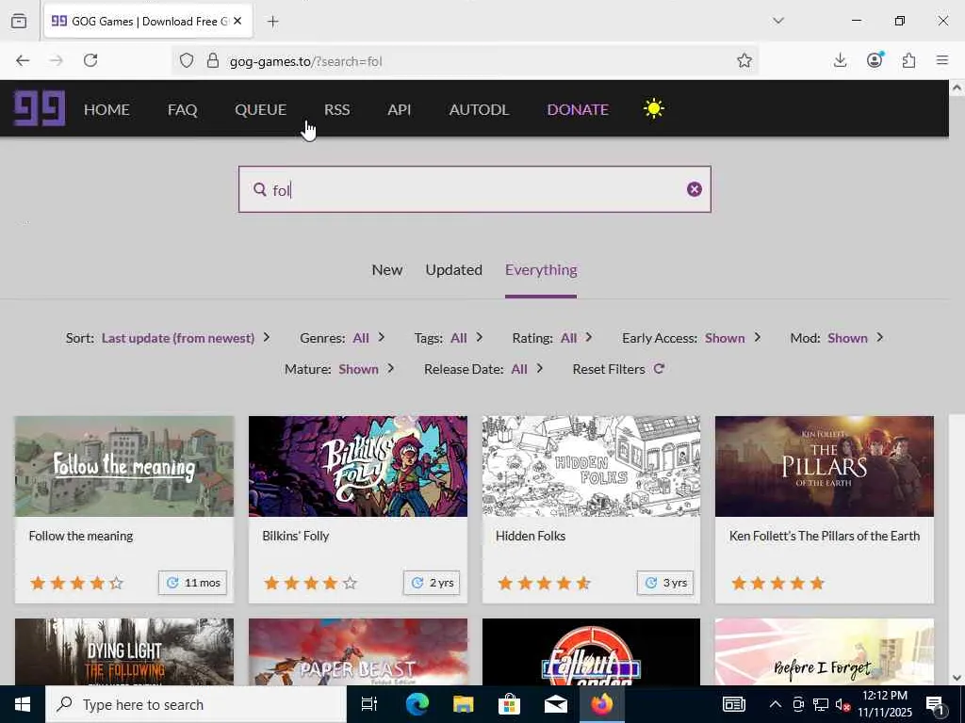The height and width of the screenshot is (723, 965).
Task: Open a new browser tab
Action: [273, 22]
